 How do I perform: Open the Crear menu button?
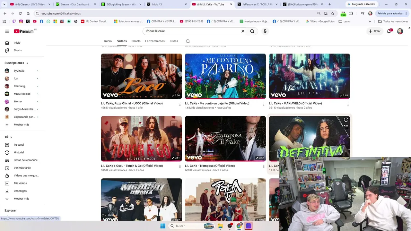[374, 31]
